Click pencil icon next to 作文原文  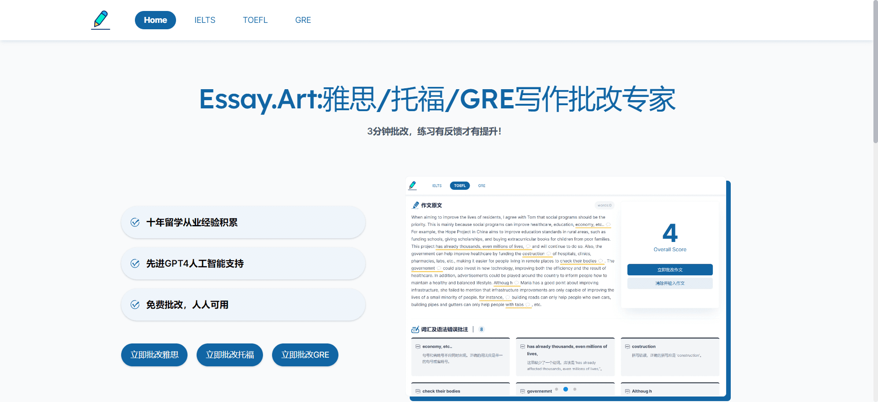[x=416, y=205]
